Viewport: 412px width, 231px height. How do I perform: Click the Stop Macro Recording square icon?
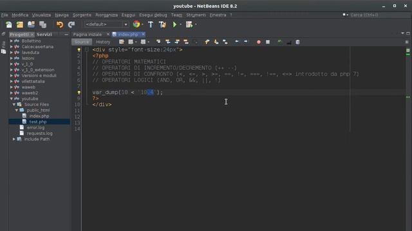pyautogui.click(x=268, y=42)
